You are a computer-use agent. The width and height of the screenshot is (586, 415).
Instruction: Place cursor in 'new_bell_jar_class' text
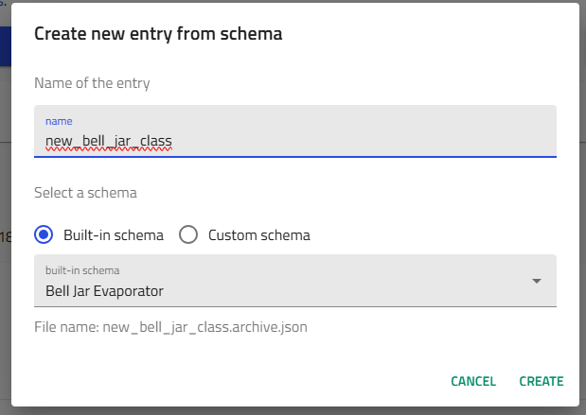108,142
